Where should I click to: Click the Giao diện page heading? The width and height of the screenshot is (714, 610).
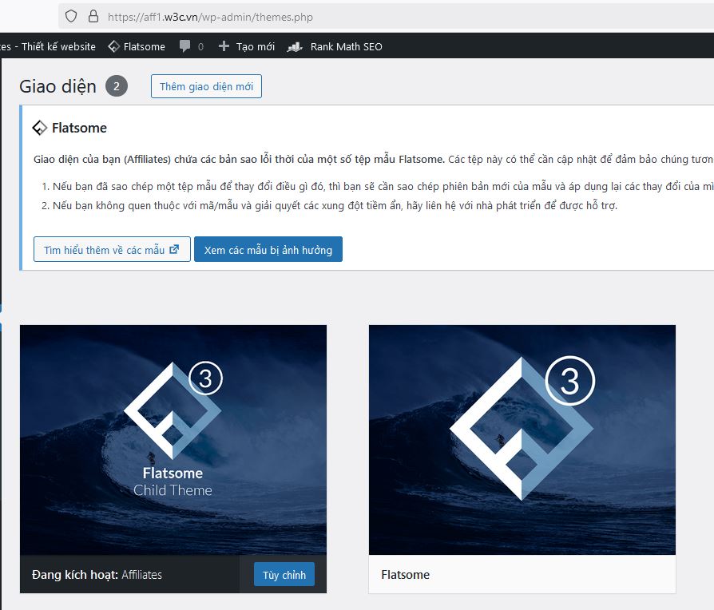tap(58, 86)
